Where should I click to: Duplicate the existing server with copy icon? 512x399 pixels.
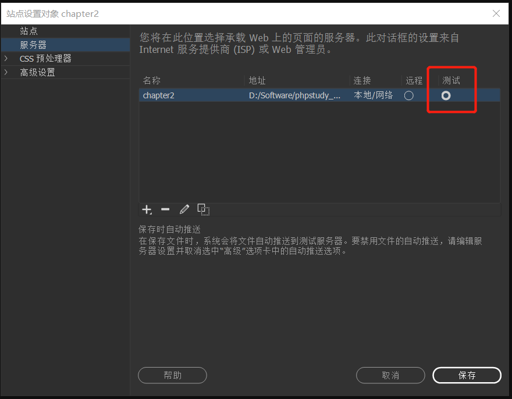[204, 209]
